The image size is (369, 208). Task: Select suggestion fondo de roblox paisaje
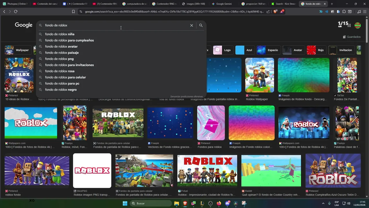(121, 53)
